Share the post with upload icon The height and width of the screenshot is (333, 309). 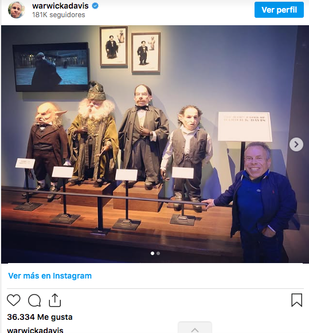coord(55,300)
